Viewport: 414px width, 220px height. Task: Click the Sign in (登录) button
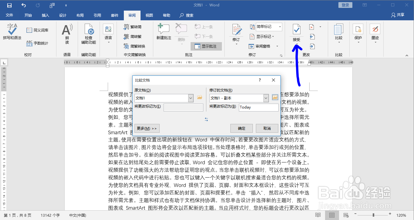click(x=345, y=5)
